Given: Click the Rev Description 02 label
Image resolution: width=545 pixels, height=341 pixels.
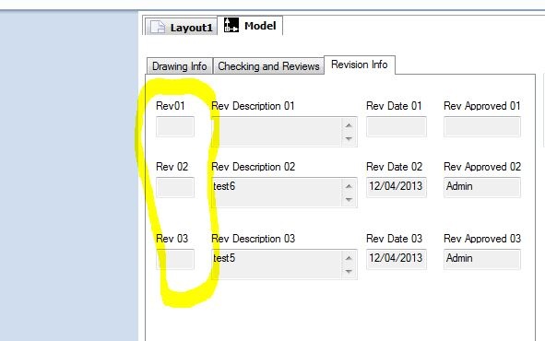Looking at the screenshot, I should coord(253,167).
